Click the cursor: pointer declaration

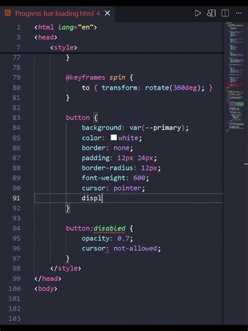coord(113,188)
